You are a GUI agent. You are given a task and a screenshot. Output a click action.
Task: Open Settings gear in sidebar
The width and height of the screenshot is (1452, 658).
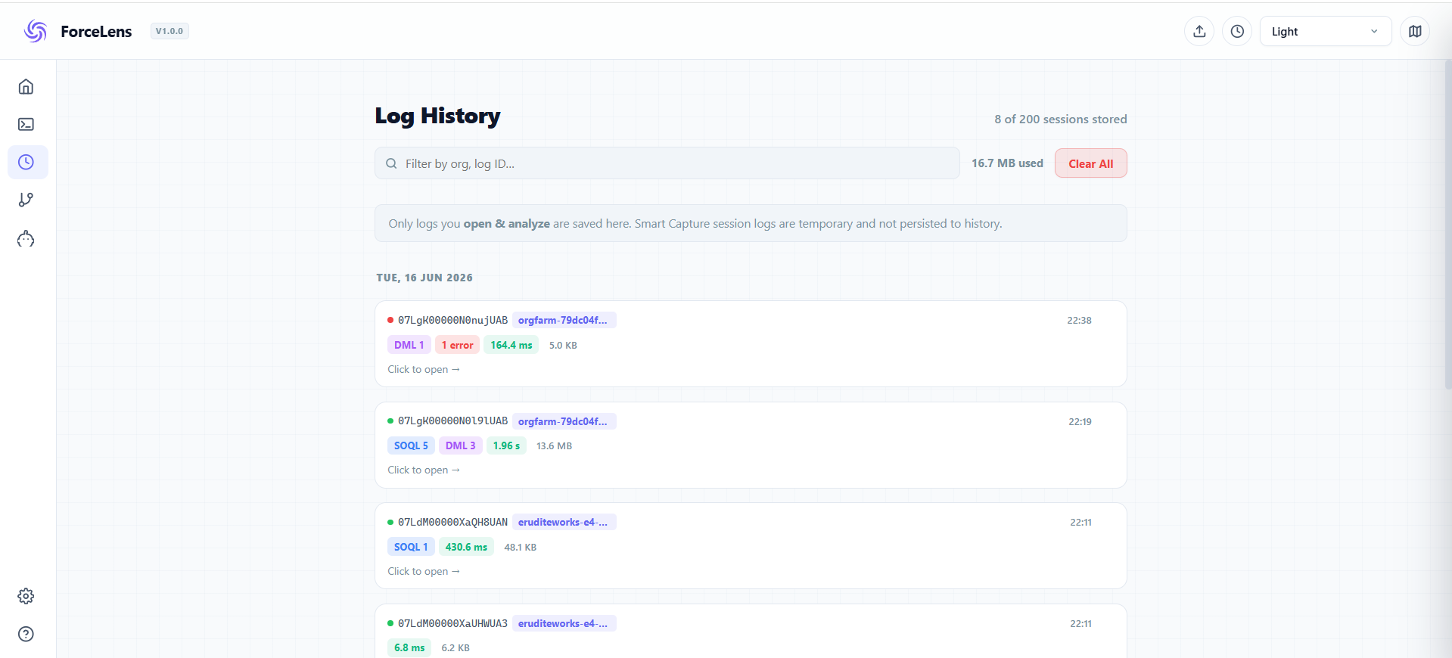pos(26,596)
